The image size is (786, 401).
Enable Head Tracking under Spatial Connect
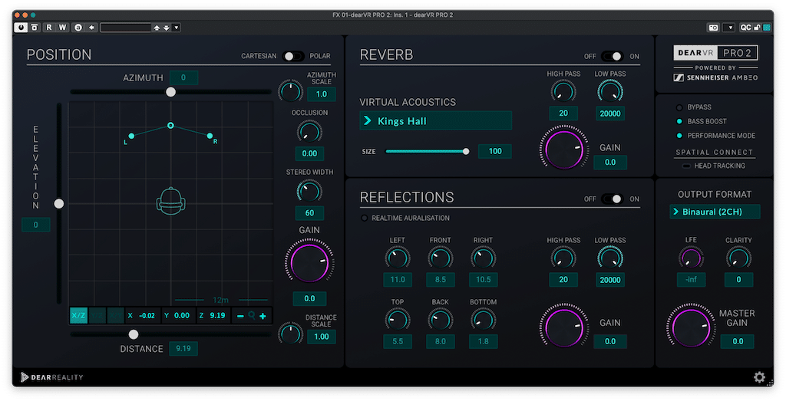(686, 166)
